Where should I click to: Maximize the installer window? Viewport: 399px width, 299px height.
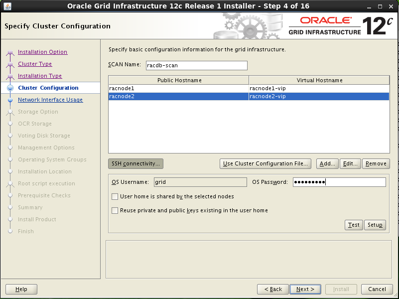click(x=380, y=6)
